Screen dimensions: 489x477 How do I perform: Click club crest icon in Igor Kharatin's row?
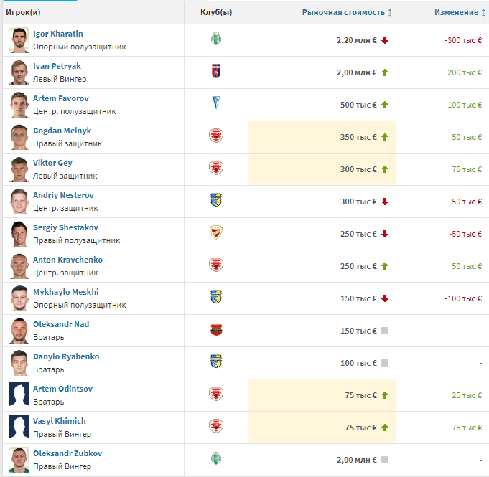215,40
